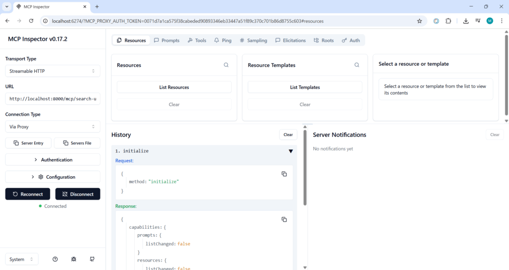
Task: Open the help icon in sidebar footer
Action: (55, 259)
